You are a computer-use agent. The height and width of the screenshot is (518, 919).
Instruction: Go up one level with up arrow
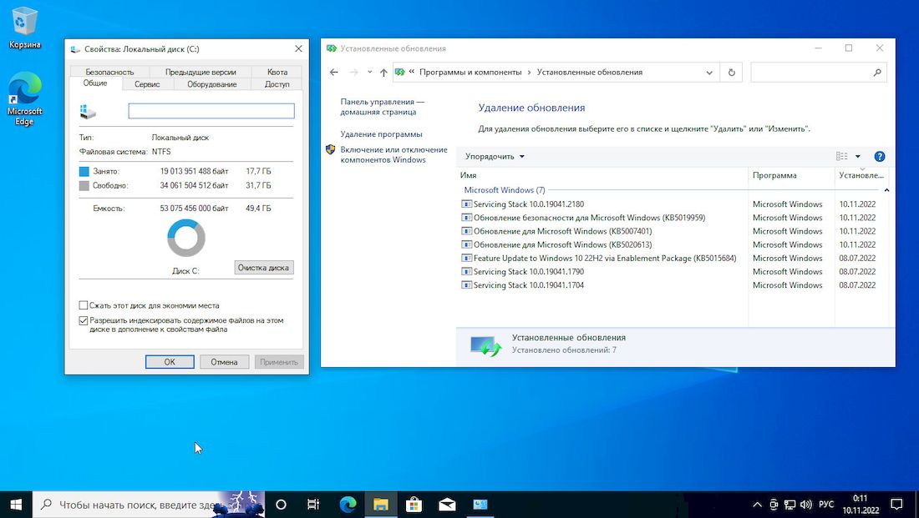(x=383, y=73)
